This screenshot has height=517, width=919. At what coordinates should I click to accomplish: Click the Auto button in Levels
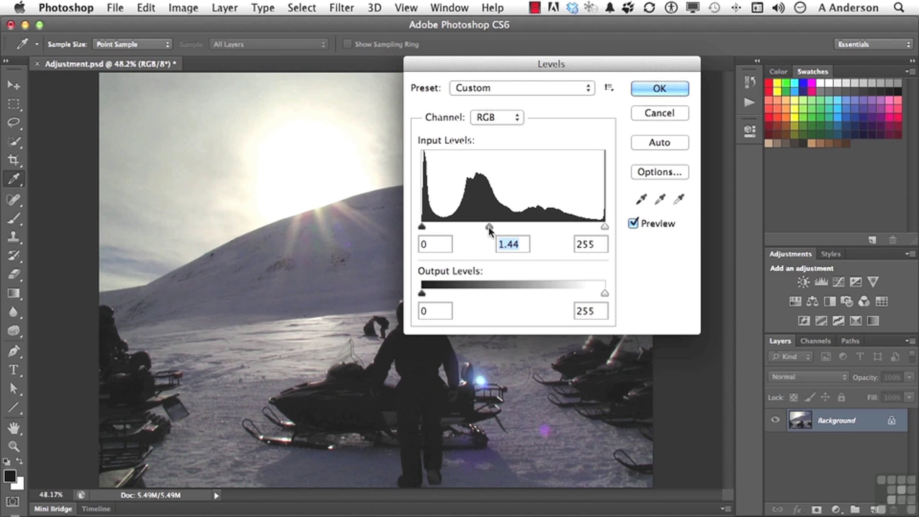(659, 142)
